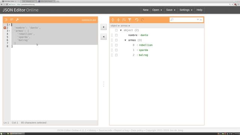Open the Open dropdown menu
Viewport: 240px width, 135px height.
(x=157, y=10)
